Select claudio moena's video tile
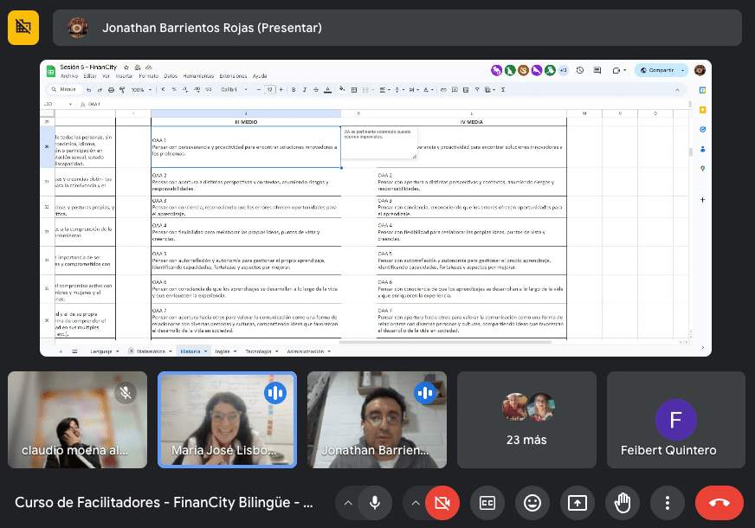 click(78, 420)
